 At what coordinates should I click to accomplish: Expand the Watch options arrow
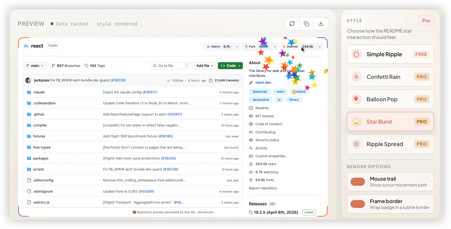click(237, 47)
